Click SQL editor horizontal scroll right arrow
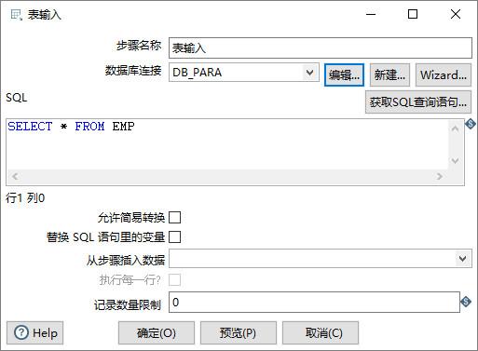The height and width of the screenshot is (351, 478). (439, 177)
